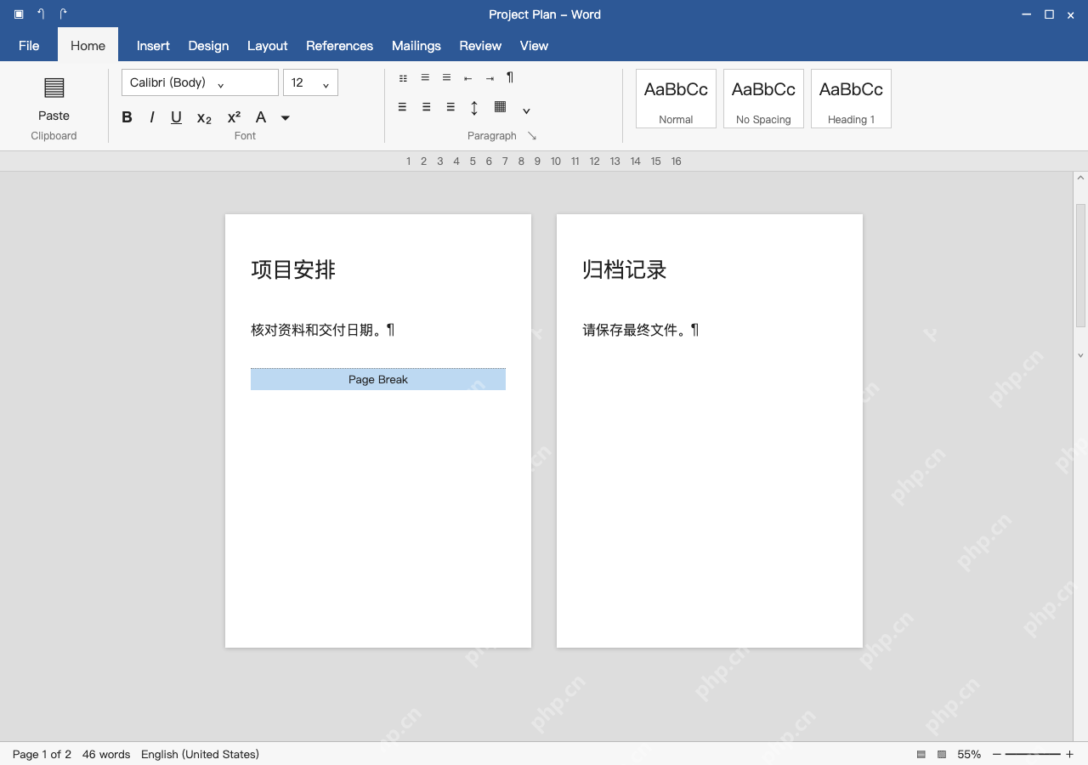The width and height of the screenshot is (1088, 765).
Task: Click the 55% zoom level
Action: pos(969,754)
